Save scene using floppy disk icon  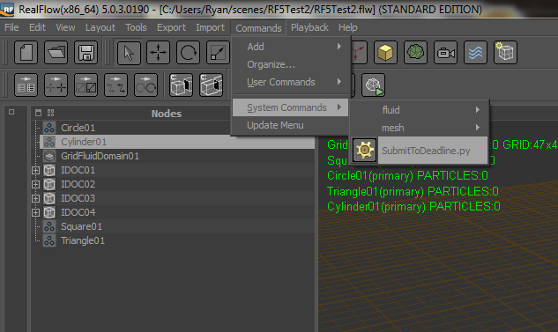[86, 53]
